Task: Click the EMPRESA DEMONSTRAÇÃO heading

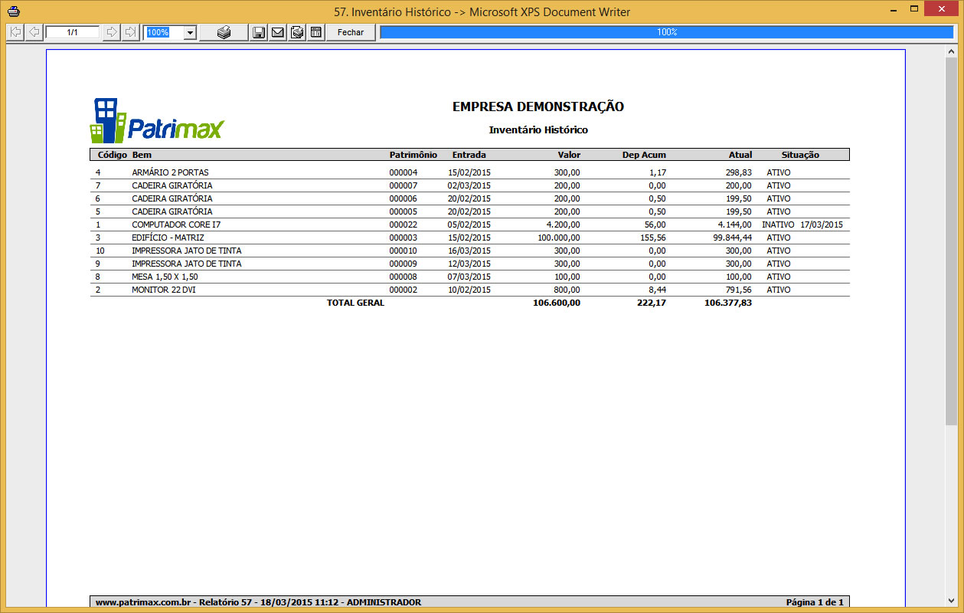Action: (x=538, y=107)
